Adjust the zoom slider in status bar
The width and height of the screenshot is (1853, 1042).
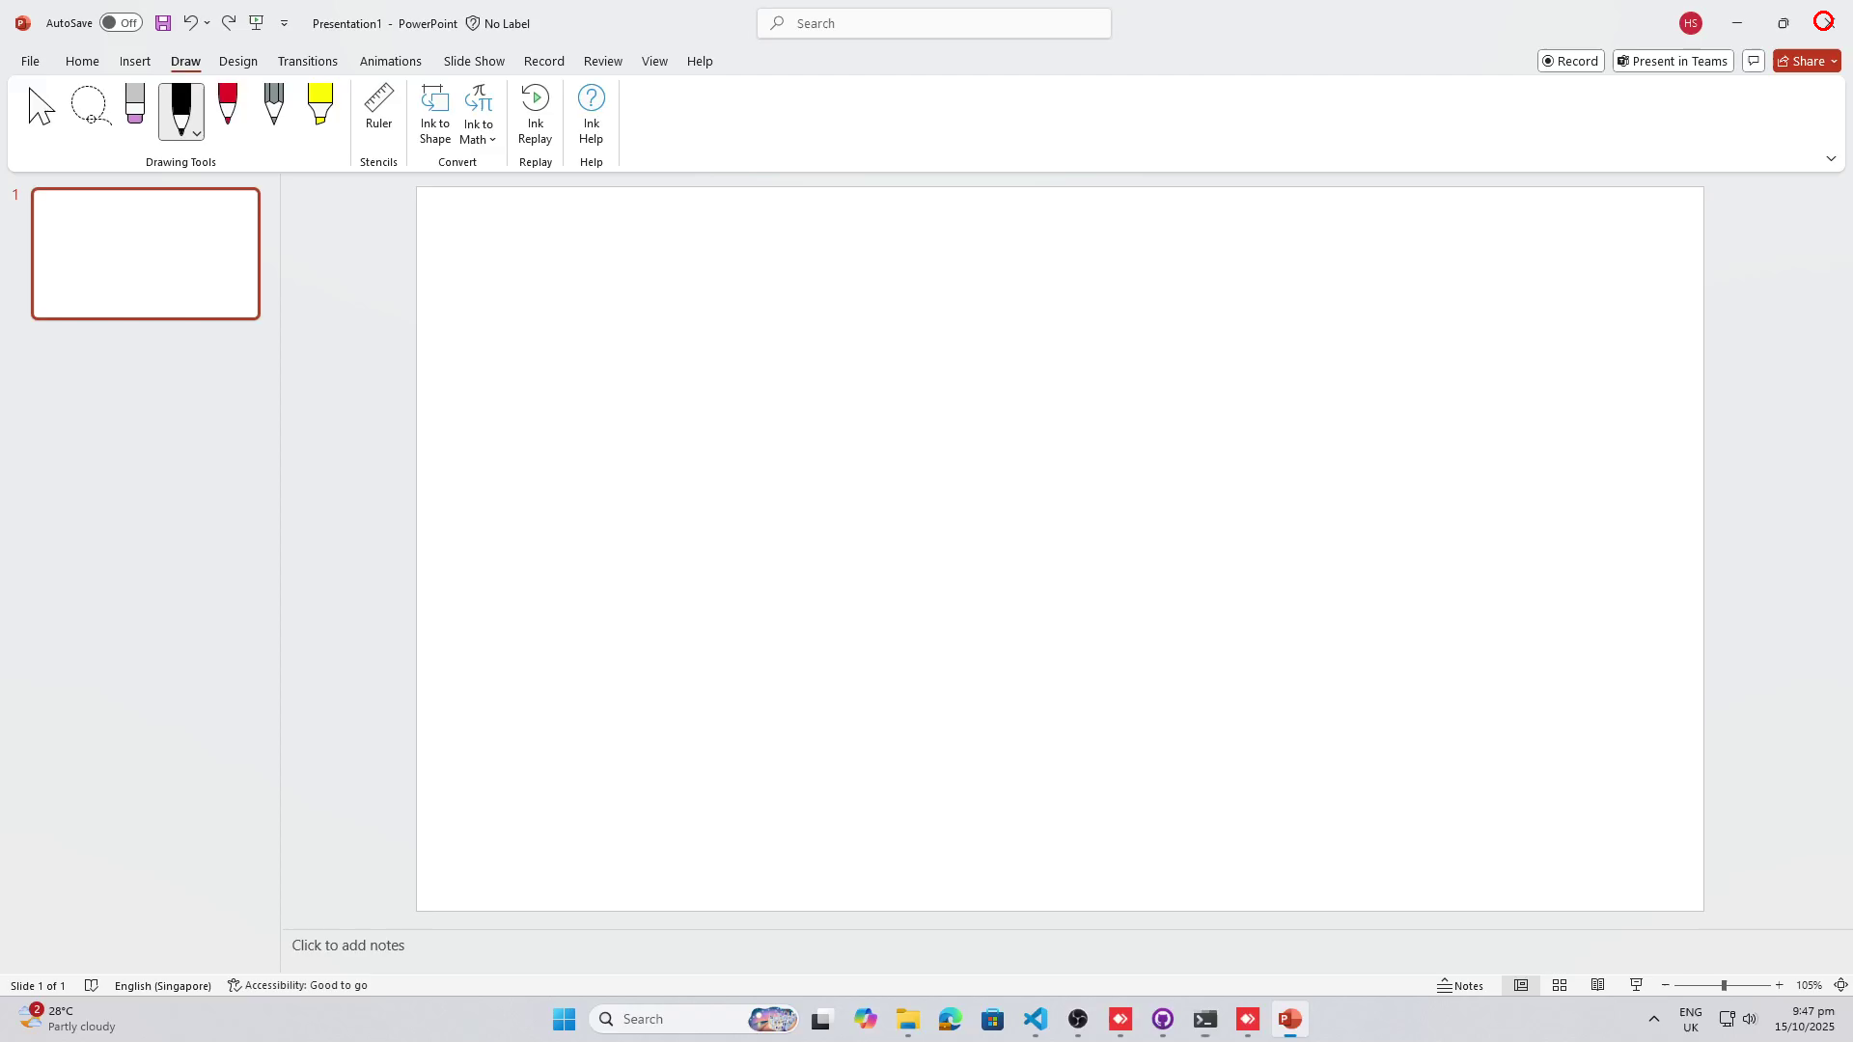point(1724,985)
